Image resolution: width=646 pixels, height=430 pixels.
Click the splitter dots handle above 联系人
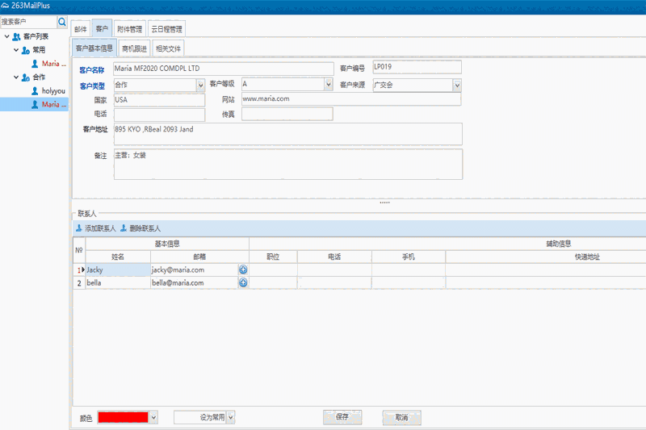pos(384,202)
